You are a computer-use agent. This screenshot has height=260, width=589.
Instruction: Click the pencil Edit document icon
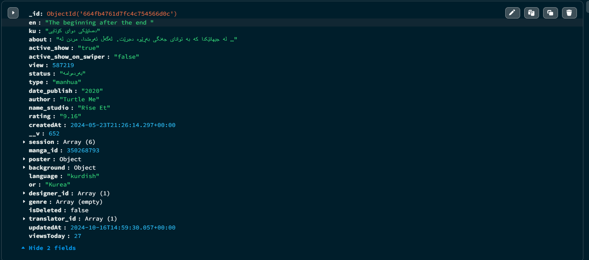[x=512, y=13]
